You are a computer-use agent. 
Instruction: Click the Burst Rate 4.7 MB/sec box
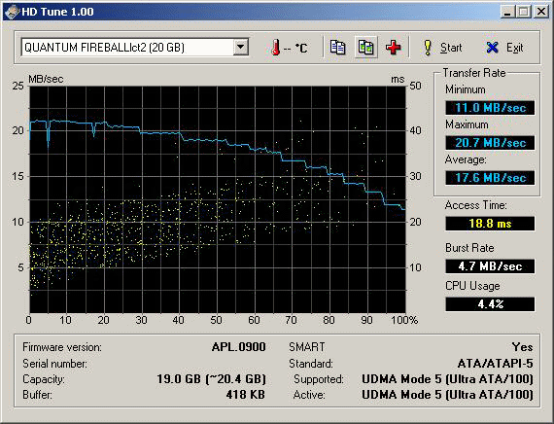coord(490,265)
